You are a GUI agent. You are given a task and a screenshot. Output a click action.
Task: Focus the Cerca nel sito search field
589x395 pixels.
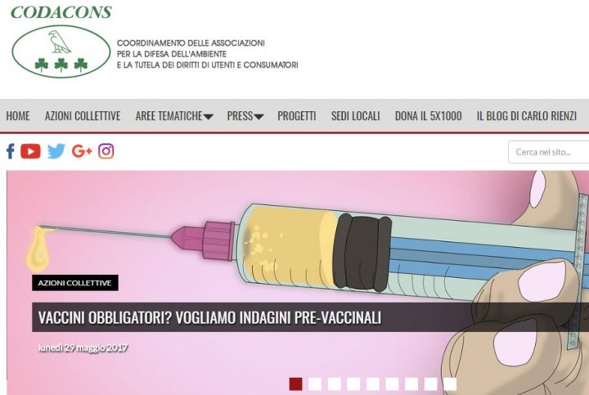pos(548,152)
